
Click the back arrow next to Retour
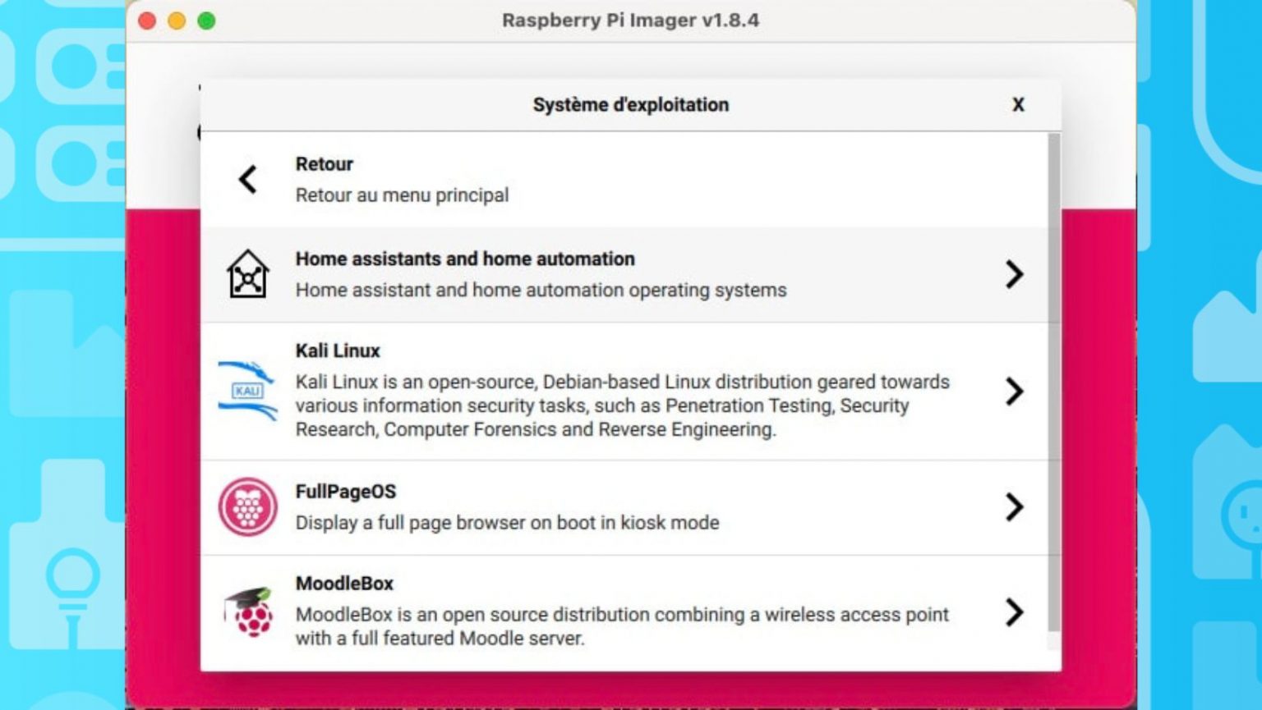tap(246, 180)
